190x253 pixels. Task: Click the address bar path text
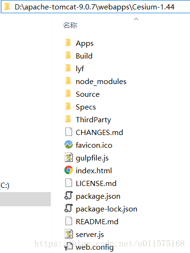click(x=95, y=7)
